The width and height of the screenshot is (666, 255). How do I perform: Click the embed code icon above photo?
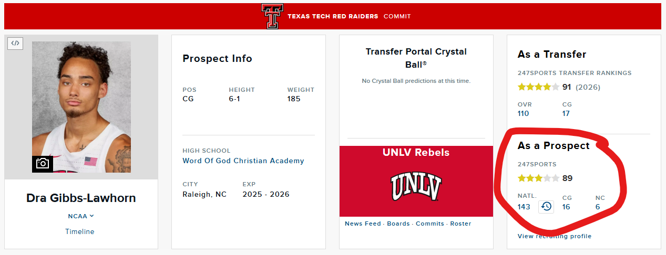pos(15,43)
